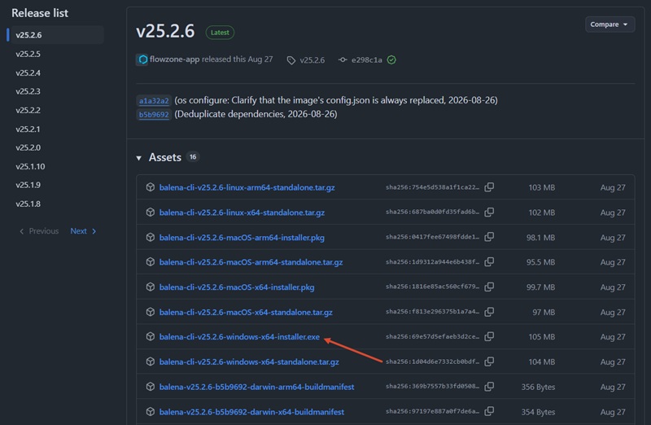Screen dimensions: 651x425
Task: Click the Assets count badge 16
Action: tap(193, 157)
